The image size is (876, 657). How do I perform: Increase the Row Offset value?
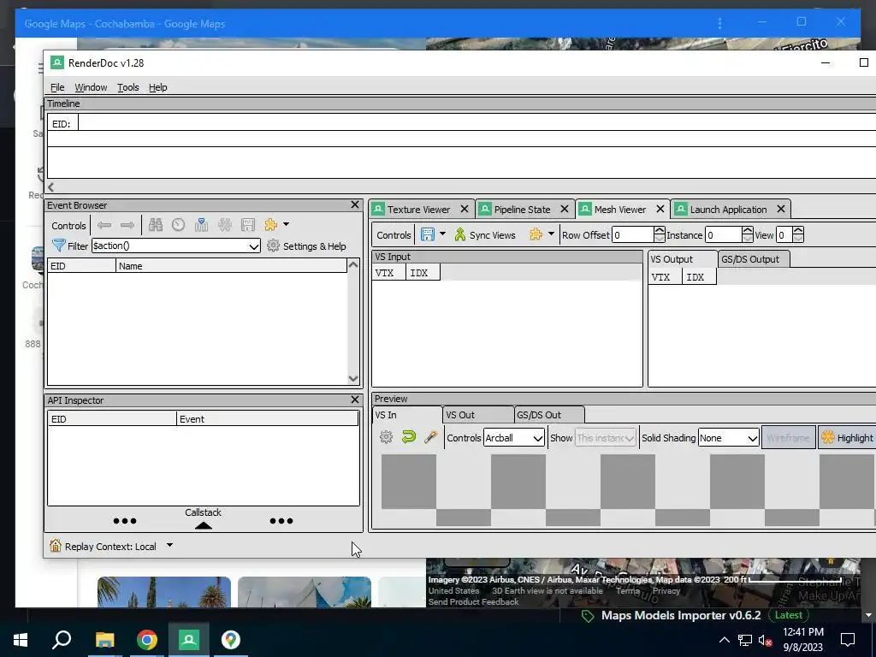point(660,231)
